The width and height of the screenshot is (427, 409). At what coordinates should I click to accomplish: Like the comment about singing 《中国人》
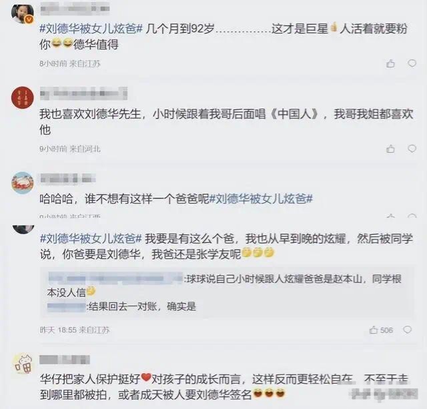click(x=390, y=149)
